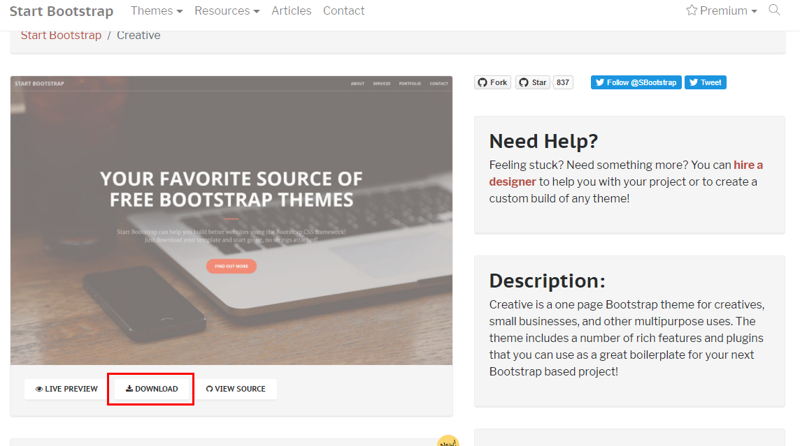The height and width of the screenshot is (446, 800).
Task: Click the View Source button
Action: click(236, 389)
